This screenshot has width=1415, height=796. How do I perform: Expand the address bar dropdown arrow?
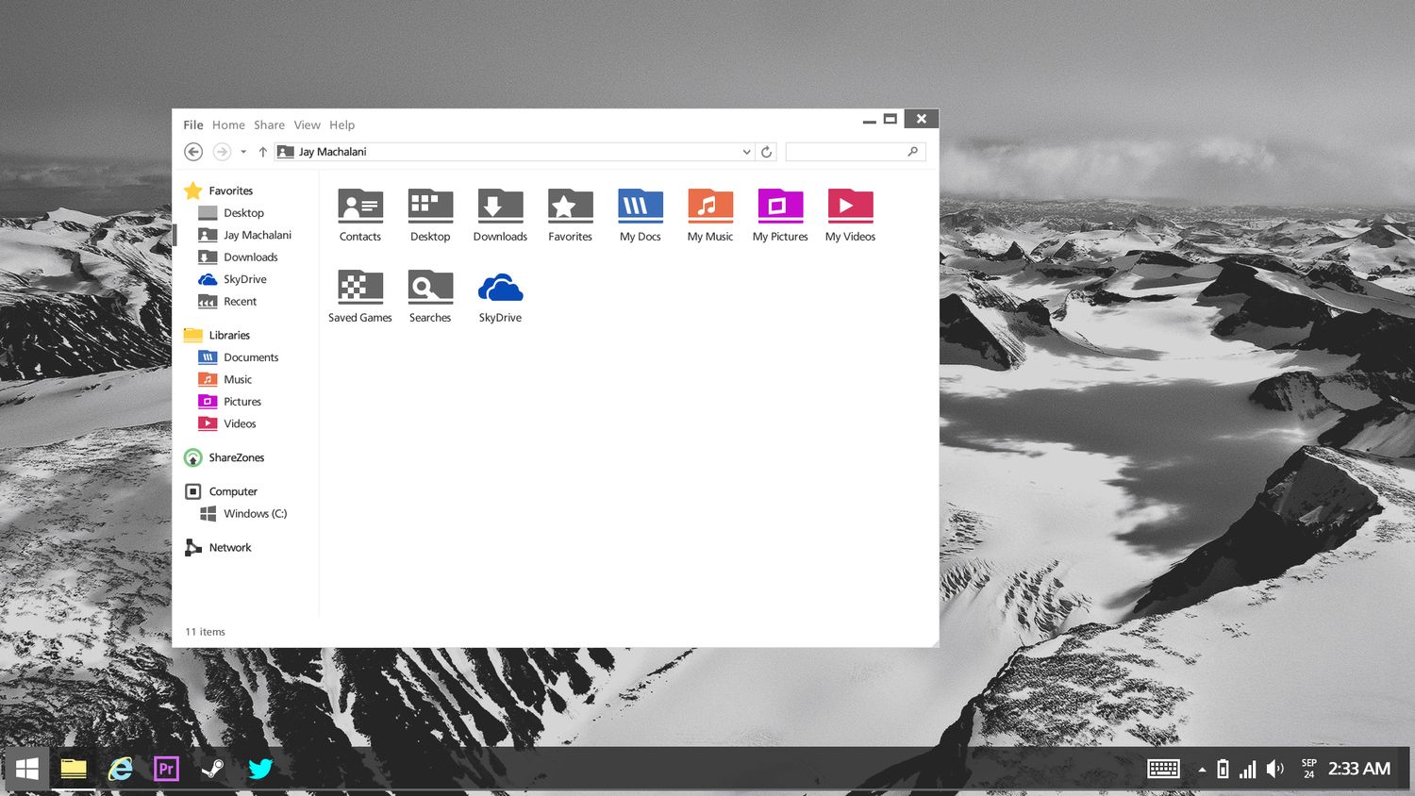click(746, 152)
